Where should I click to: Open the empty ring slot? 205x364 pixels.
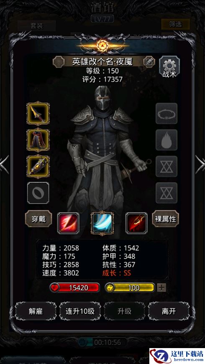pyautogui.click(x=38, y=193)
